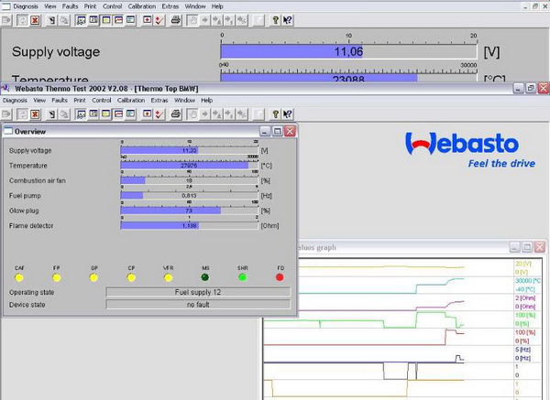
Task: Open the Calibration menu in the back window
Action: coord(142,6)
